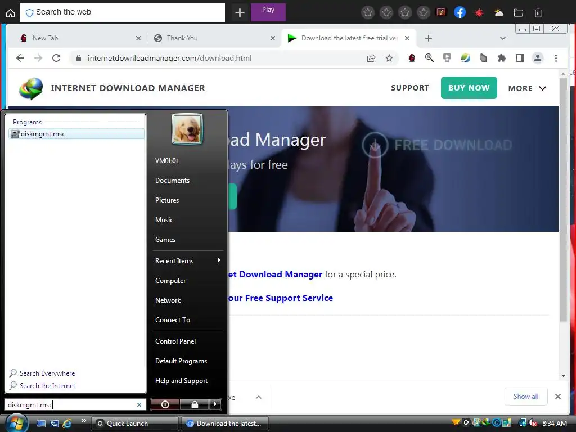Click the BUY NOW button
This screenshot has width=576, height=432.
tap(469, 88)
